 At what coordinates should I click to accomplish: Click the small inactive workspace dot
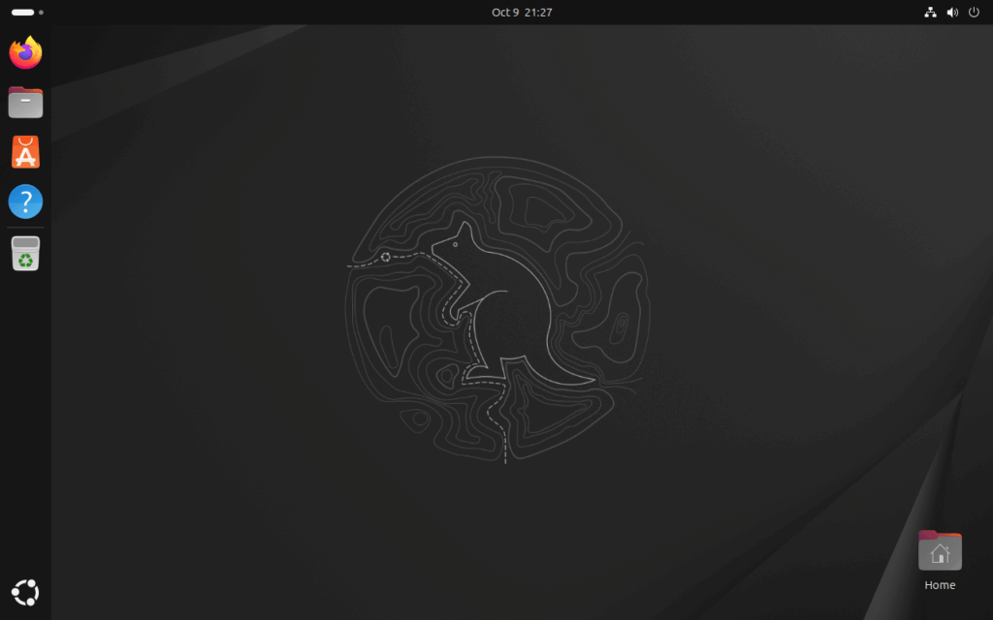(41, 13)
